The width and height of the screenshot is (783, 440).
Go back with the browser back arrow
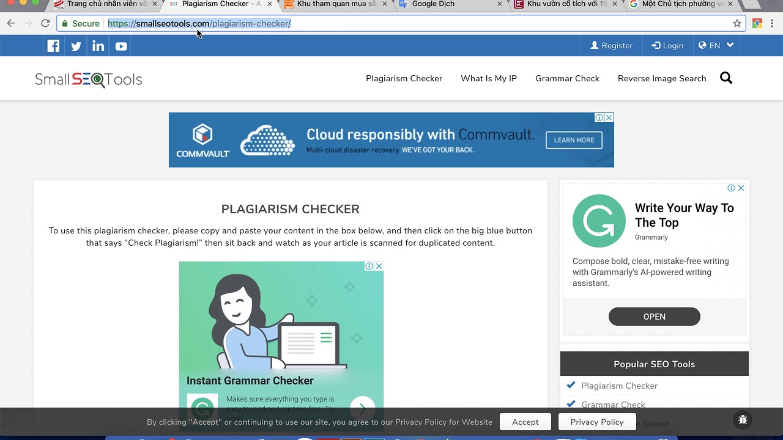11,23
